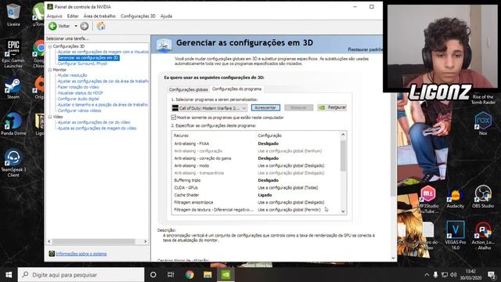Select Filtragem da textura - Diferencial negativo row
Image resolution: width=501 pixels, height=282 pixels.
[256, 210]
